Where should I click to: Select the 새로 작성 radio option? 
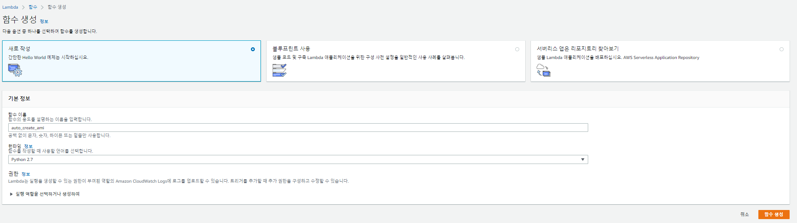(x=253, y=49)
